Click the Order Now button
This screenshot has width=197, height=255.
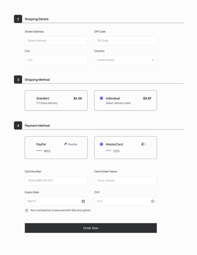point(91,228)
